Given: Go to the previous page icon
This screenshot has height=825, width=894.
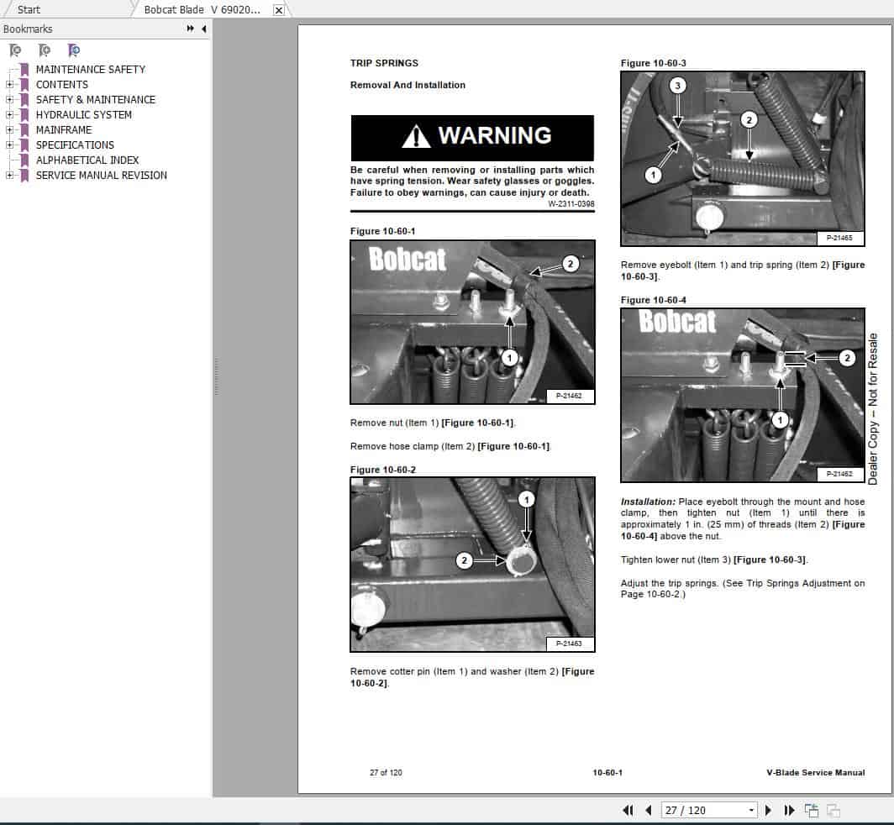Looking at the screenshot, I should (x=648, y=810).
